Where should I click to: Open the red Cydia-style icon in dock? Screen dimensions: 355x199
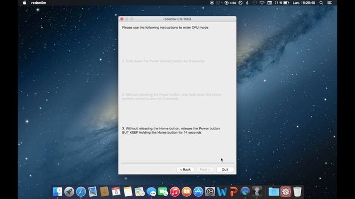(286, 192)
